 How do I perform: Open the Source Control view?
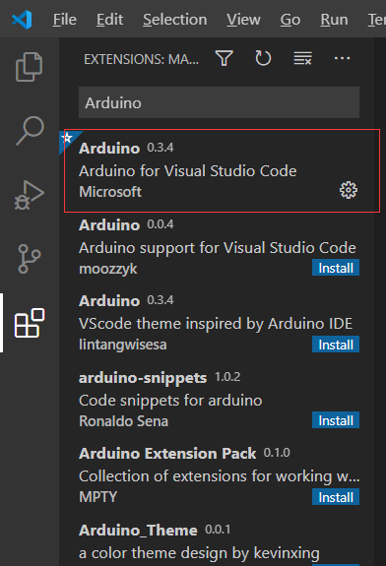pyautogui.click(x=30, y=259)
